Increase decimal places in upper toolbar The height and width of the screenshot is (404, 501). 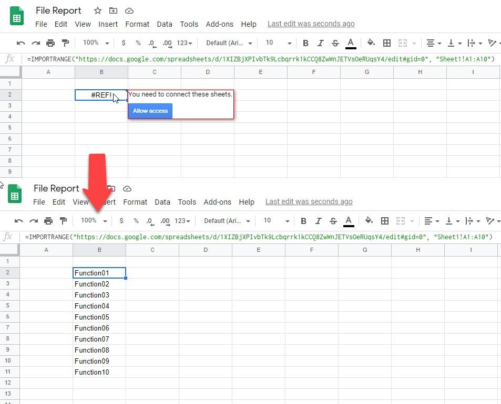(167, 44)
